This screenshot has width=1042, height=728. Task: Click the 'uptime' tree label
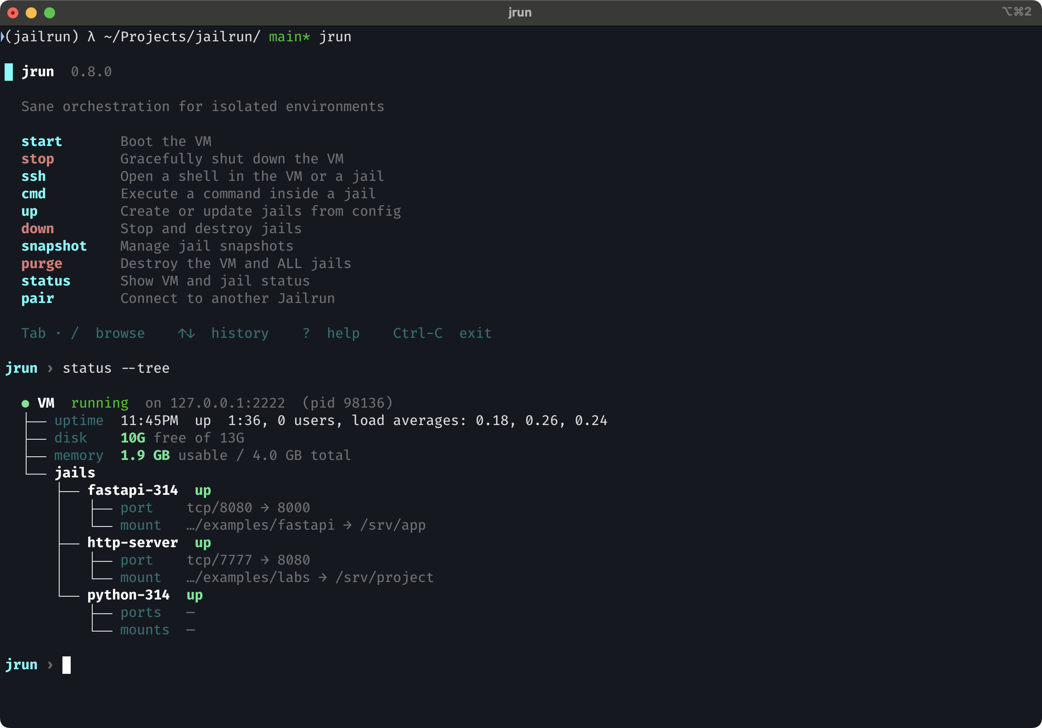click(79, 421)
